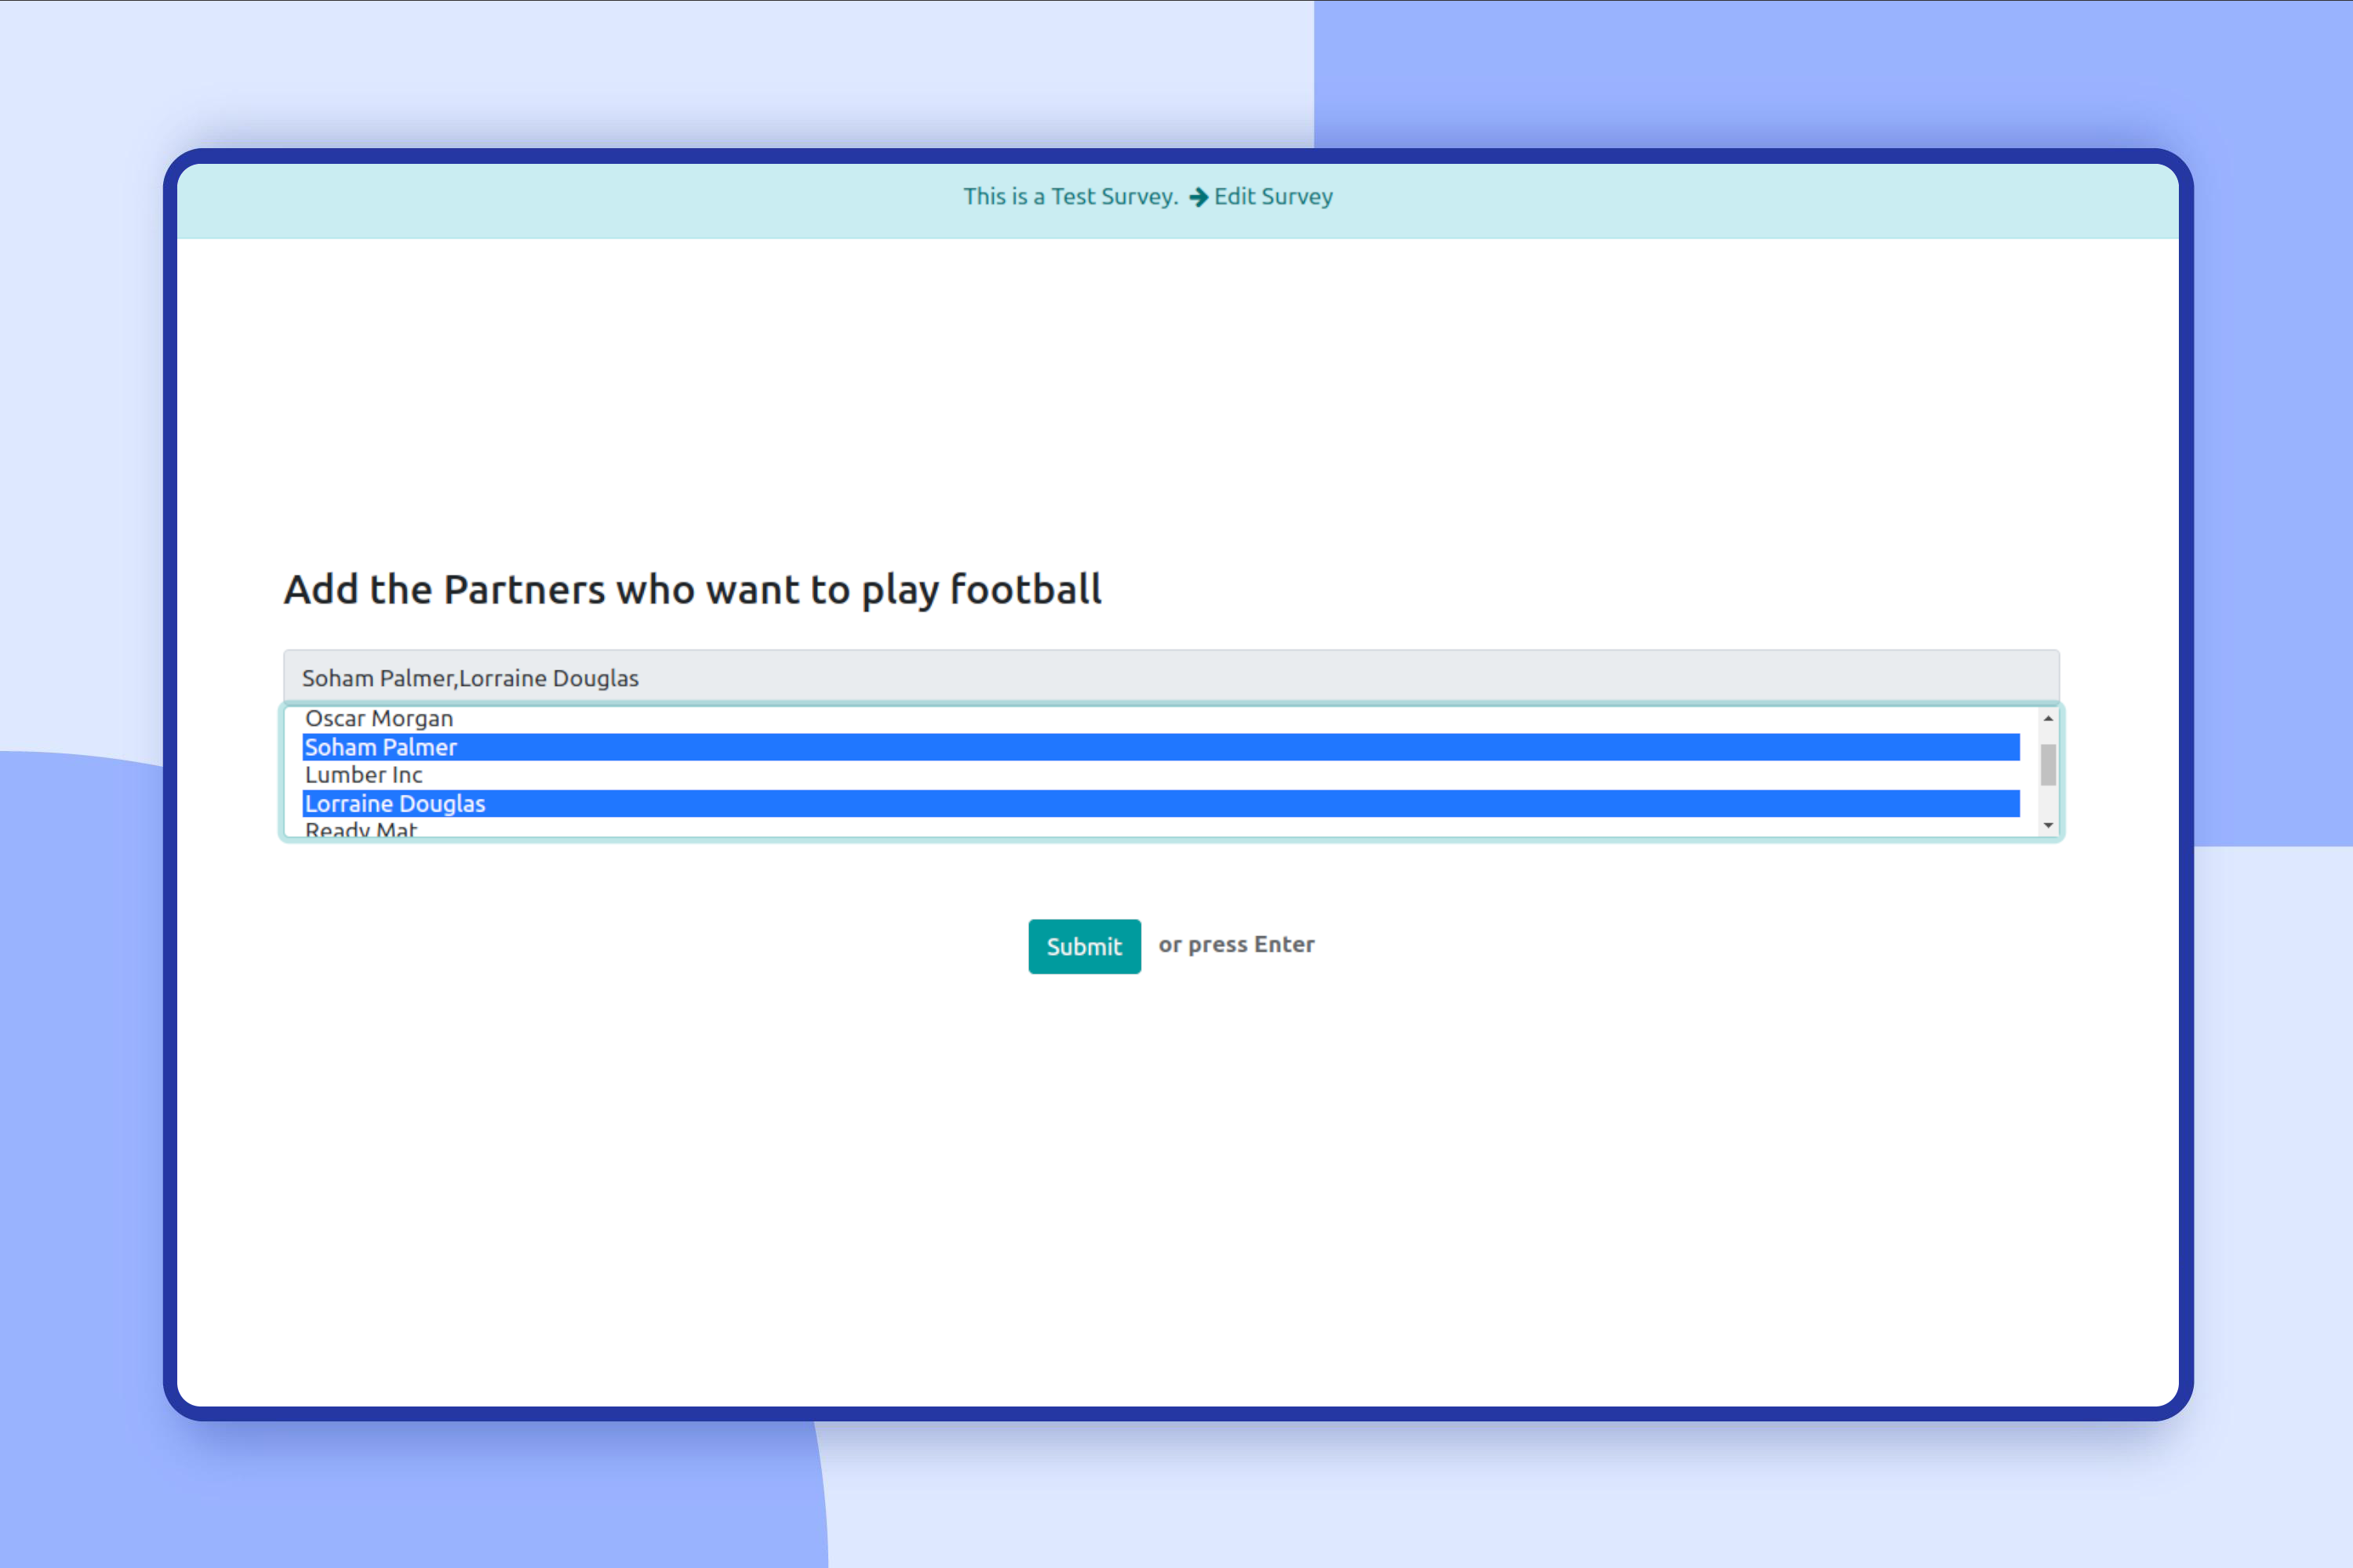Deselect Soham Palmer in the list
The height and width of the screenshot is (1568, 2353).
tap(381, 747)
